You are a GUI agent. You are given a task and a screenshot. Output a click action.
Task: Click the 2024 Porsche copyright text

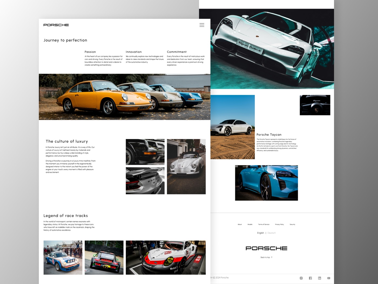[220, 278]
